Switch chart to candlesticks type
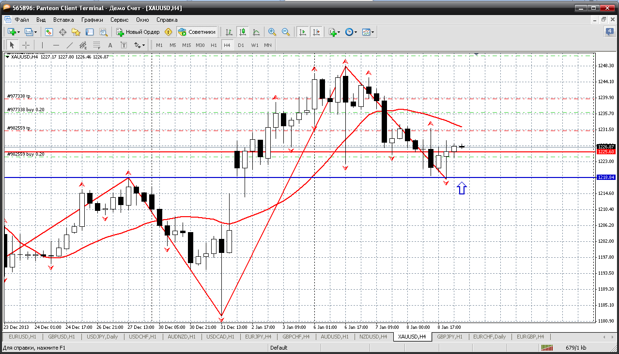 click(243, 32)
